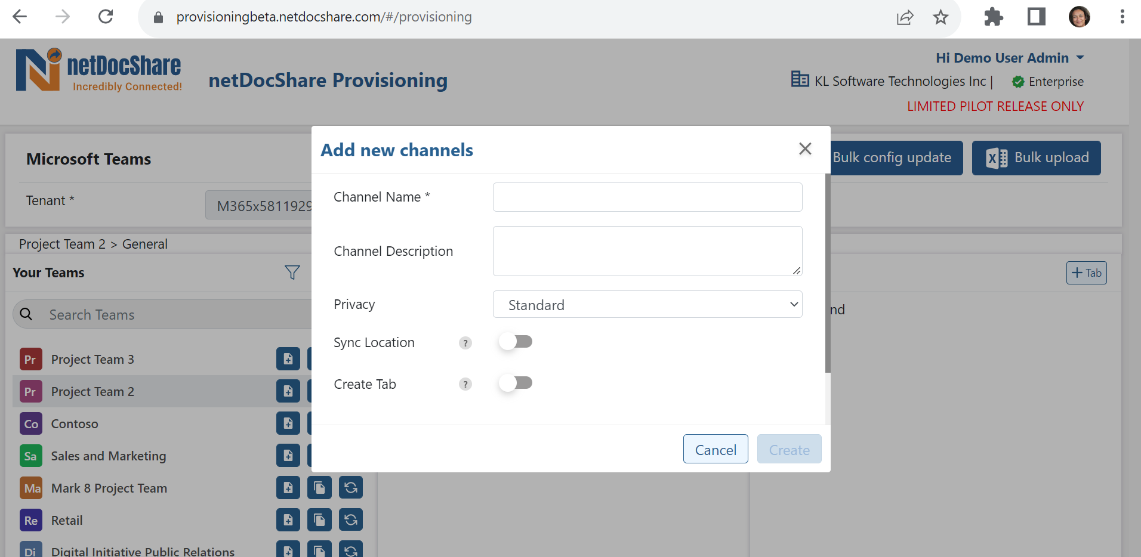Screen dimensions: 1141x557
Task: Click add channel icon for Sales and Marketing
Action: pyautogui.click(x=288, y=456)
